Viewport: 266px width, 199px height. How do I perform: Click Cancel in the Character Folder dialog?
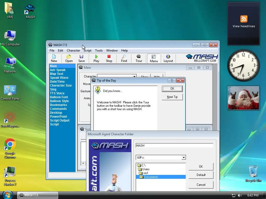pos(201,184)
